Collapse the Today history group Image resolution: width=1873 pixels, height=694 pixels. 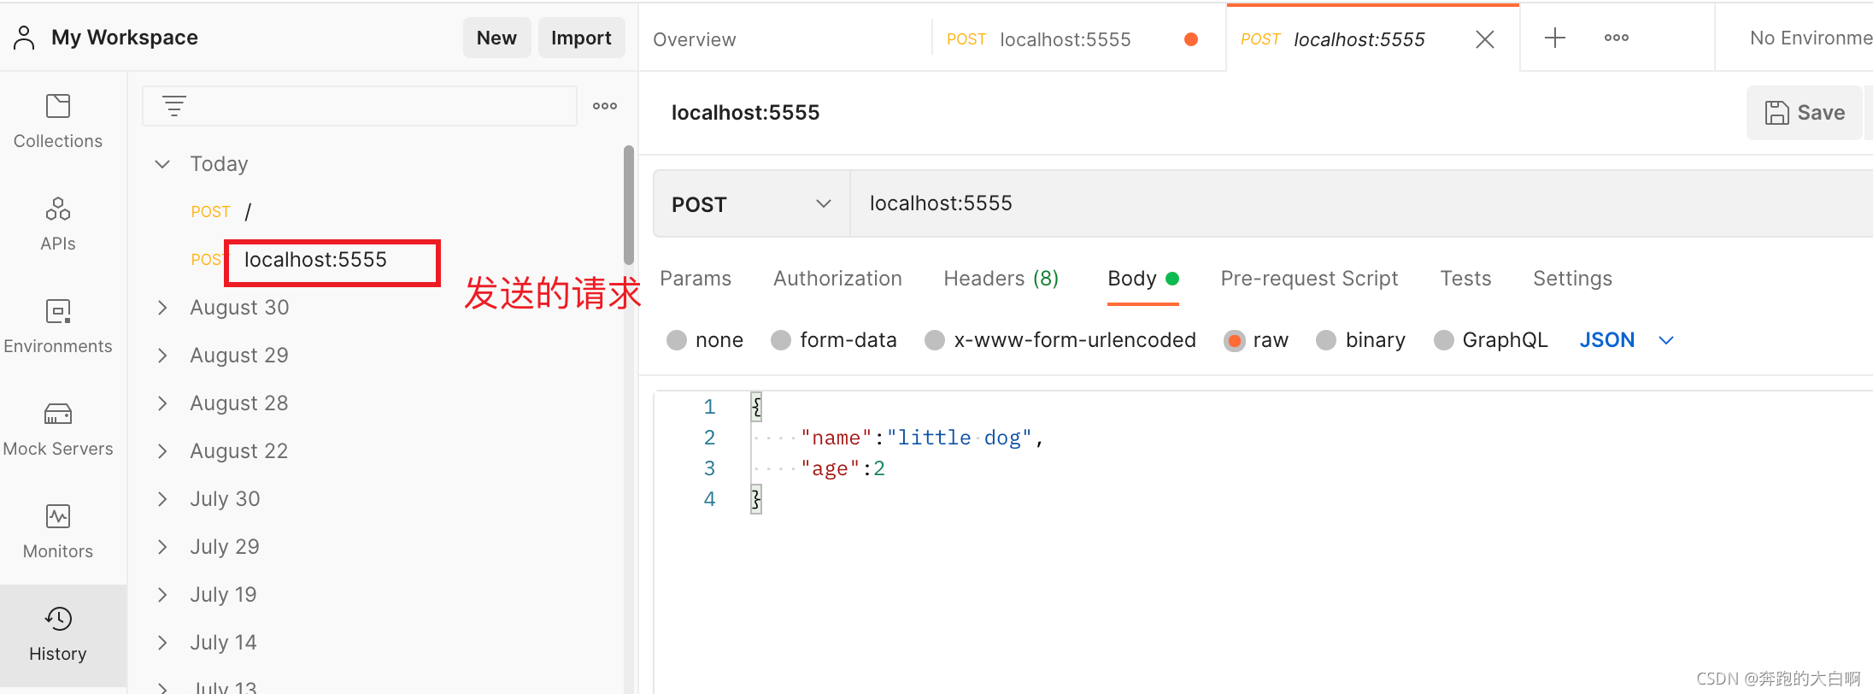162,163
